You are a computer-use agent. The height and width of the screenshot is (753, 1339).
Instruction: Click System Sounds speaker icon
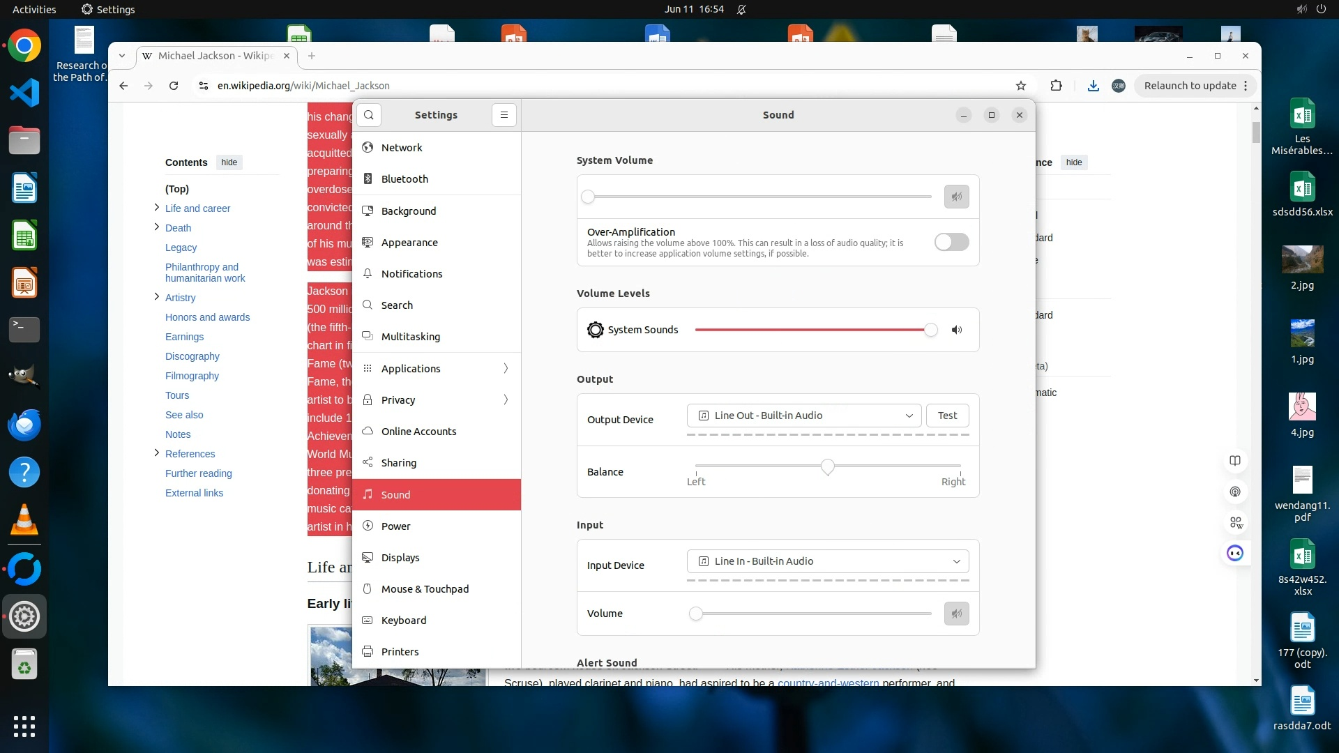point(957,330)
